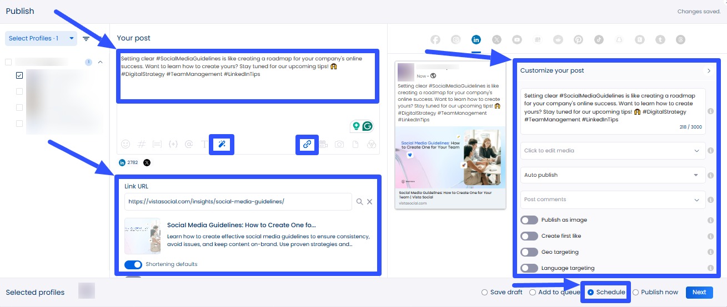
Task: Switch to the Facebook preview tab
Action: 435,39
